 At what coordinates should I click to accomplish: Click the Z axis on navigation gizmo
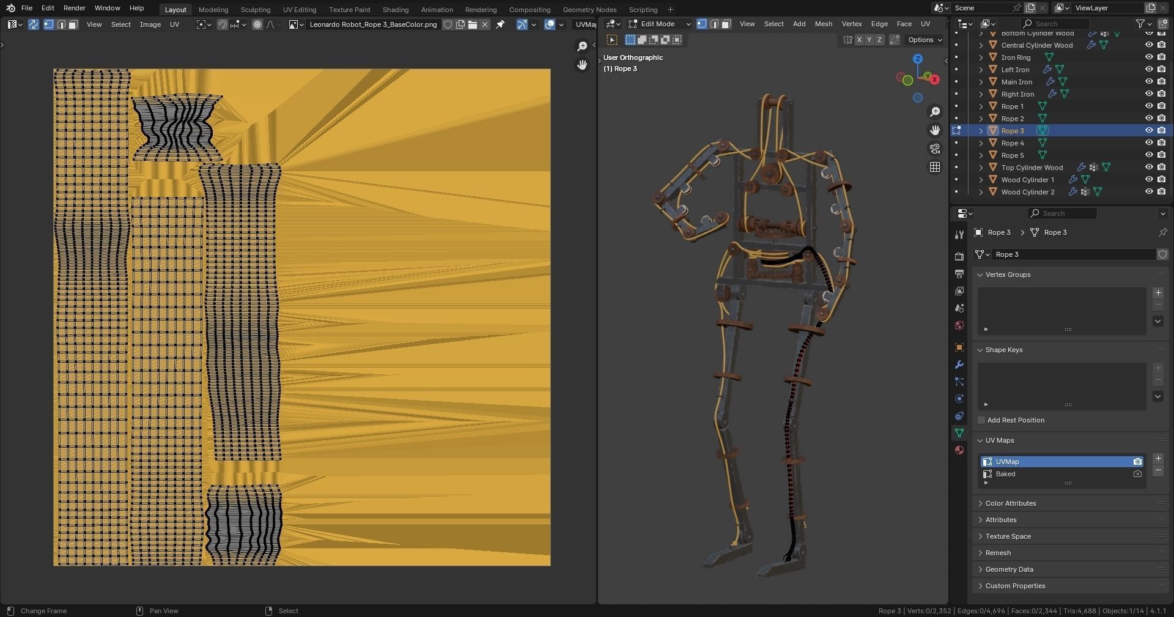(x=917, y=59)
